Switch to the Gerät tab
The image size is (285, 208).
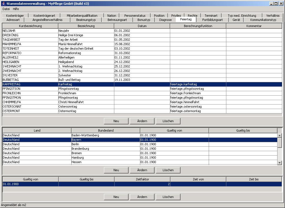coord(236,20)
